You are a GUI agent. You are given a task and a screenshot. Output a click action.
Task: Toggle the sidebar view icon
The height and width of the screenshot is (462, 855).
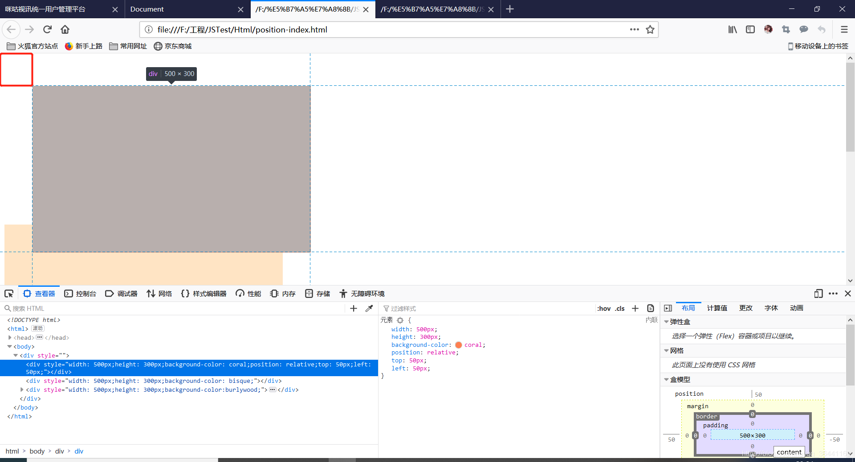pos(750,29)
